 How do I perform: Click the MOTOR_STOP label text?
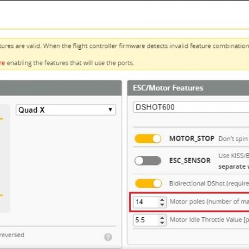tap(192, 138)
